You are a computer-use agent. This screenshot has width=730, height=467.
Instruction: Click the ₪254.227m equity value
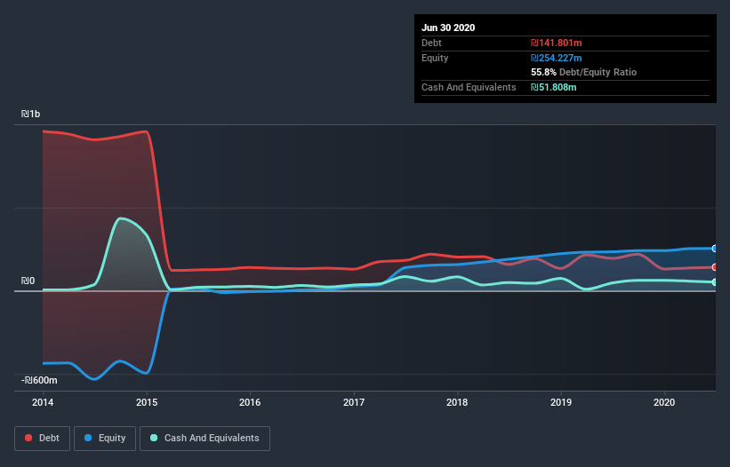(x=557, y=58)
